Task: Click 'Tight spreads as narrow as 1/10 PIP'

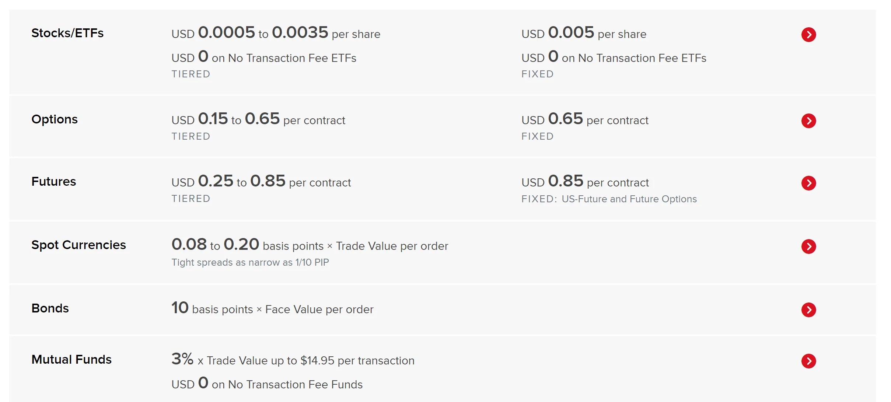Action: [x=250, y=262]
